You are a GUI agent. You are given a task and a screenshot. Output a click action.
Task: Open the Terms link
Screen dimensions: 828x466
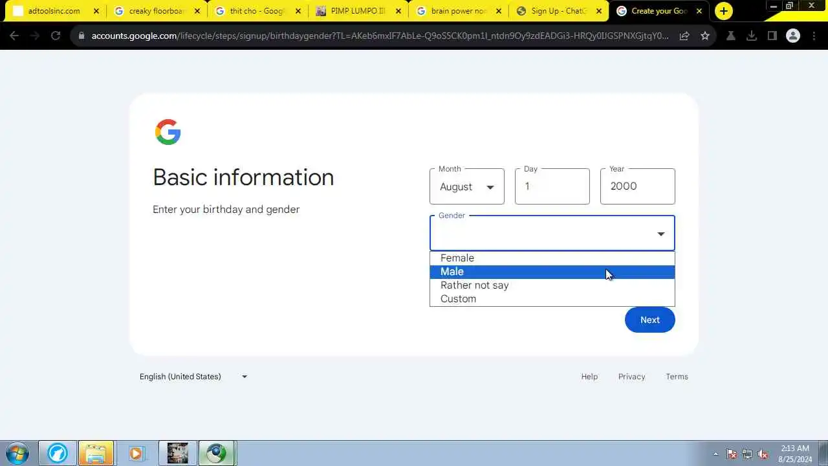click(x=677, y=377)
